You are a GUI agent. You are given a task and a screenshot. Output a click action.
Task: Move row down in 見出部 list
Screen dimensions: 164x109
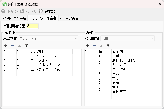point(26,46)
